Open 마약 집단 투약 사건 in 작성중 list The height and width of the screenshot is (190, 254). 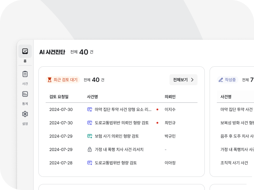tap(237, 110)
